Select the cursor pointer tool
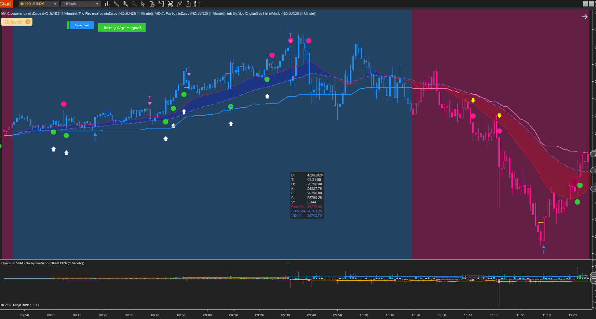 (143, 4)
